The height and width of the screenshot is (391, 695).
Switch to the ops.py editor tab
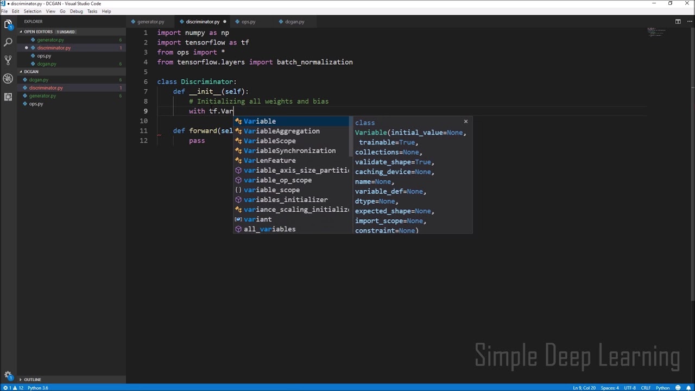point(248,22)
